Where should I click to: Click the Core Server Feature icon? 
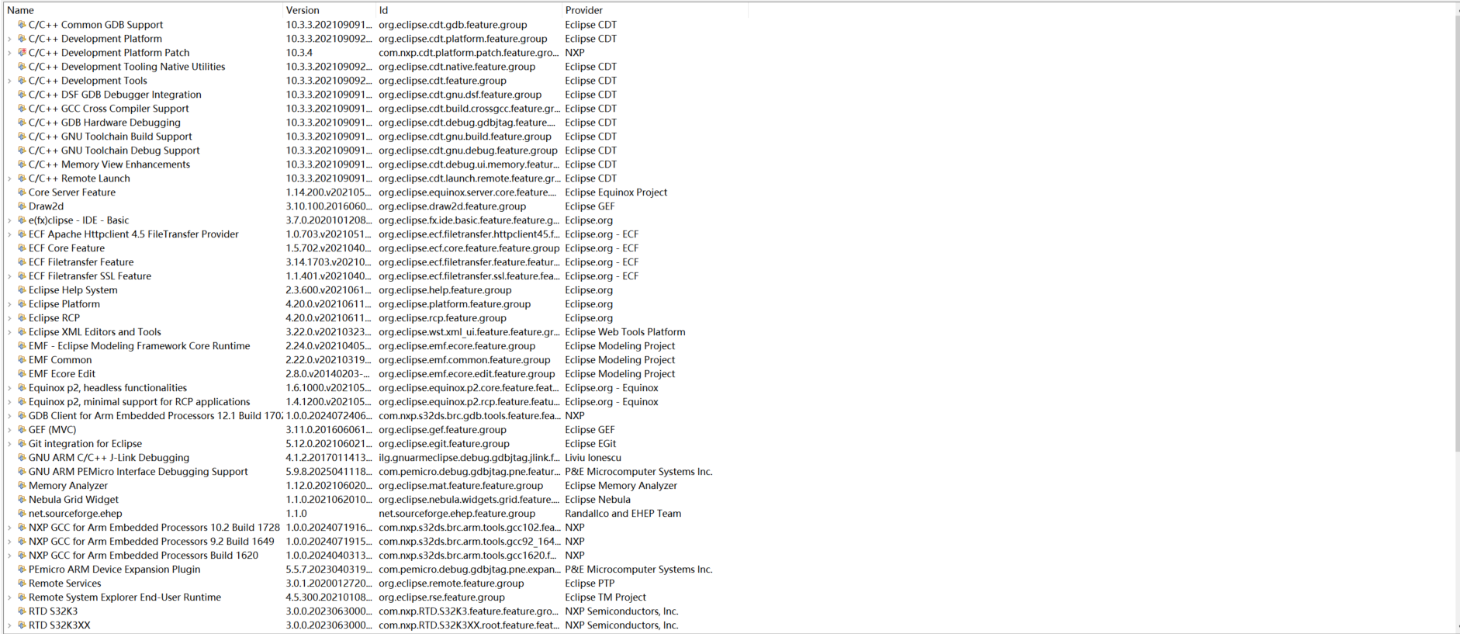click(x=22, y=192)
